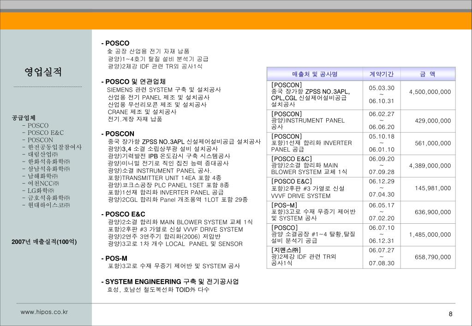Click 한전공동입찰참여사 in sidebar
This screenshot has height=326, width=472.
click(55, 147)
